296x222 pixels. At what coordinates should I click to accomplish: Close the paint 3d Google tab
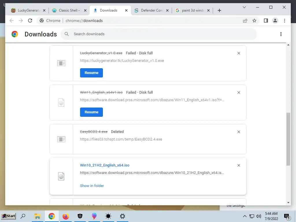[208, 10]
